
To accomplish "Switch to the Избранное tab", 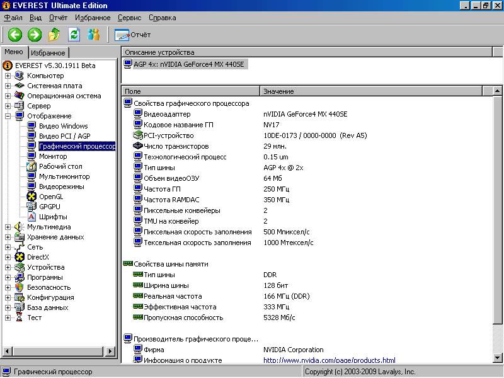I will pyautogui.click(x=48, y=53).
